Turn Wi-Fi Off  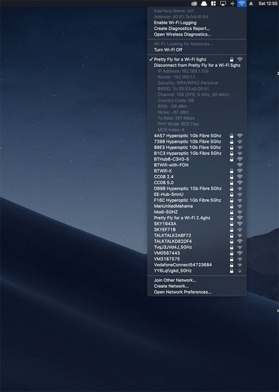pos(197,50)
